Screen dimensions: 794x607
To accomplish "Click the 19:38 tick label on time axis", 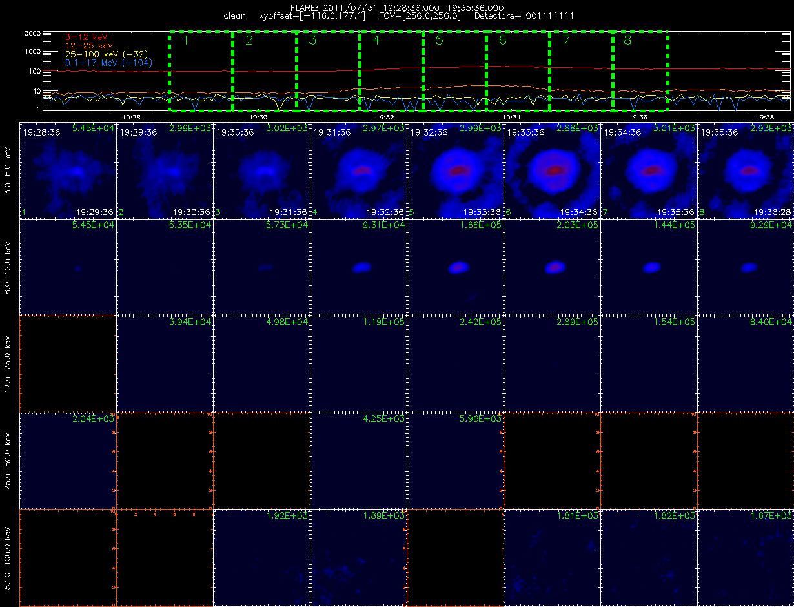I will [x=766, y=118].
